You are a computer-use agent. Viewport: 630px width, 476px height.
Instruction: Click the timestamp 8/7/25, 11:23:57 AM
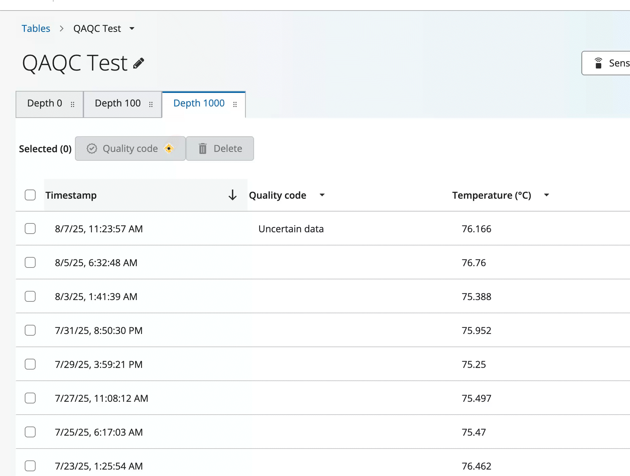[99, 229]
